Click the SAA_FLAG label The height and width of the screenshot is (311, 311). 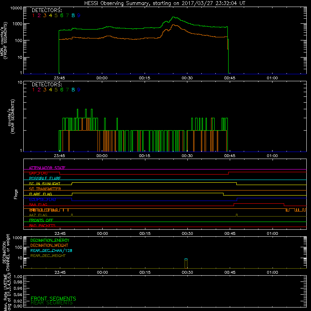pos(38,205)
